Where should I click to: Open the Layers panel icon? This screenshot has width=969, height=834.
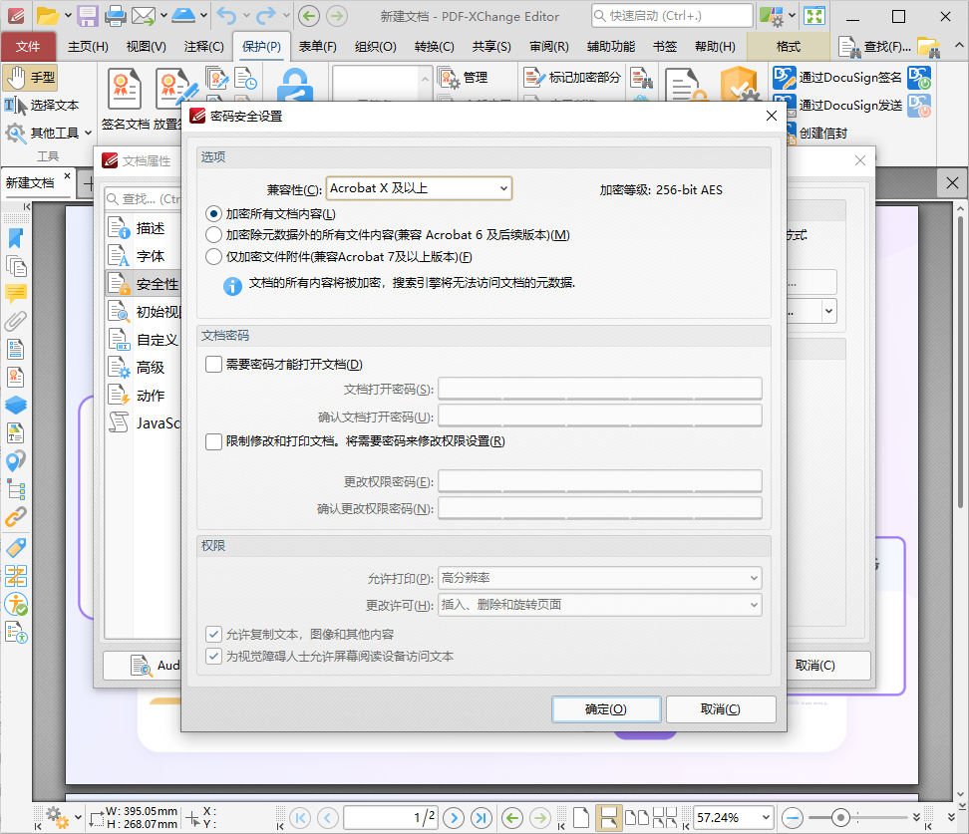coord(15,406)
